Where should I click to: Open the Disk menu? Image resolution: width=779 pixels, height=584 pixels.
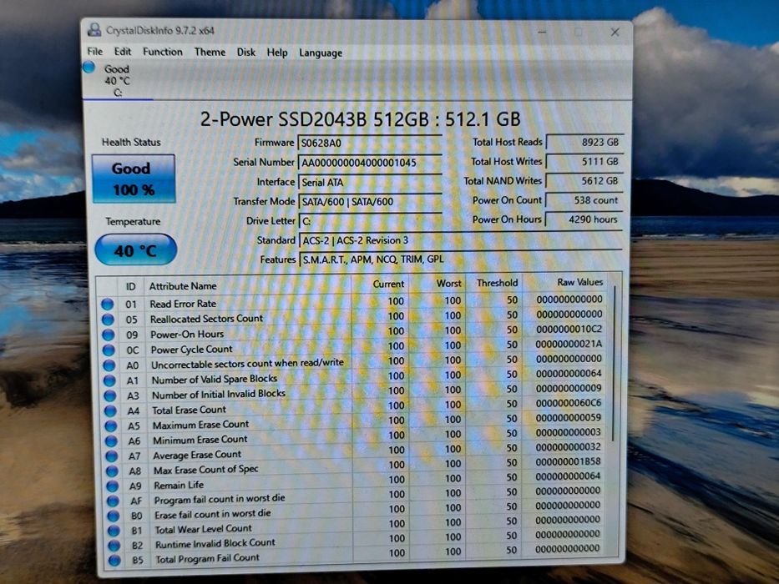[x=246, y=52]
